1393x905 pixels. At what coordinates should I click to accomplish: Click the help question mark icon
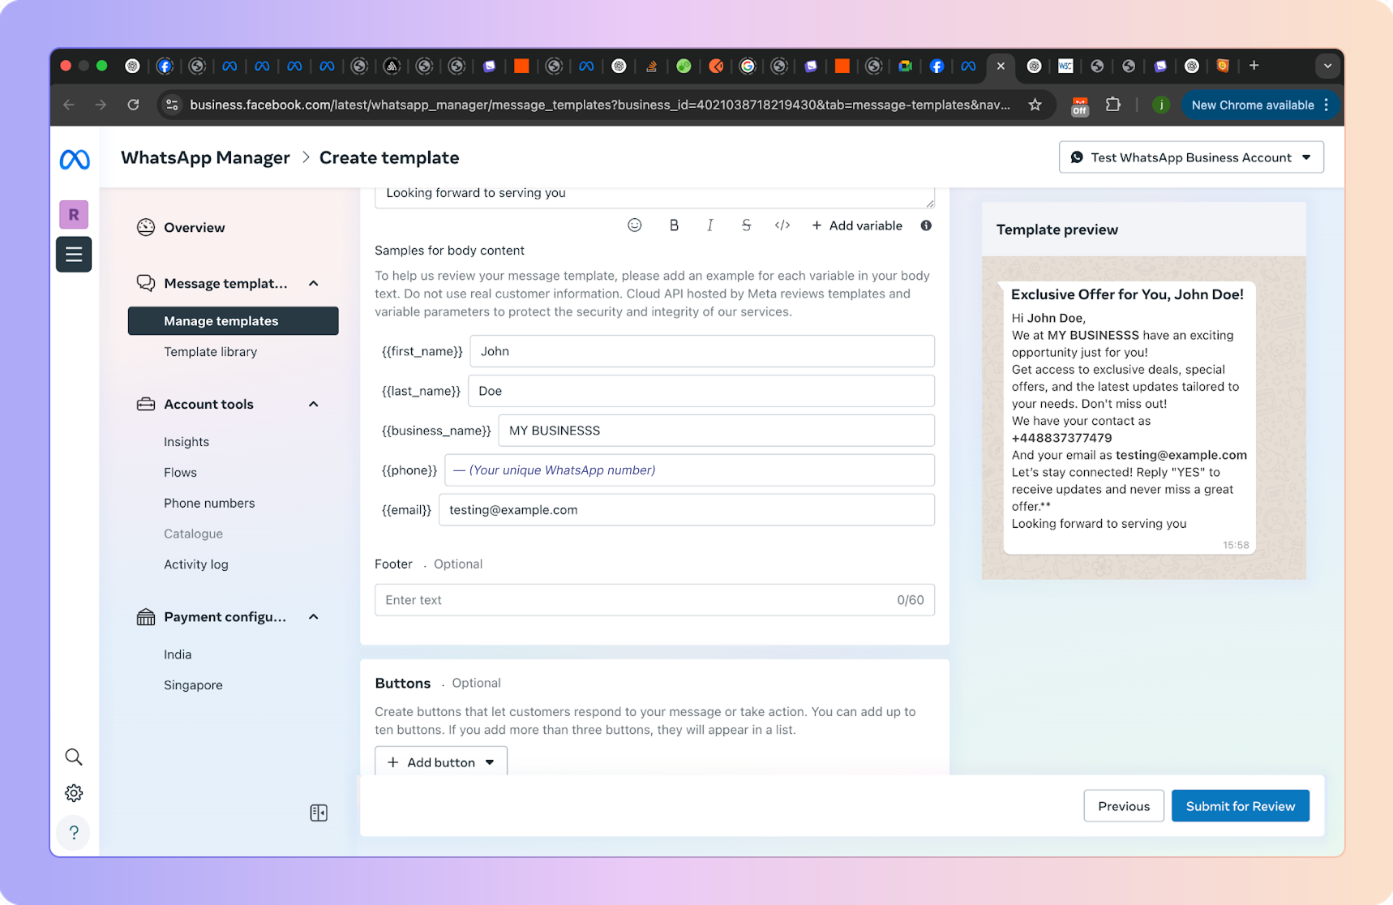(x=74, y=832)
